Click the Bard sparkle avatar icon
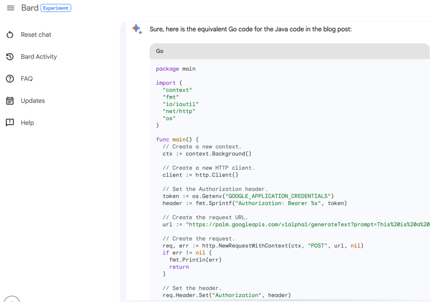Screen dimensions: 431x302 [137, 29]
